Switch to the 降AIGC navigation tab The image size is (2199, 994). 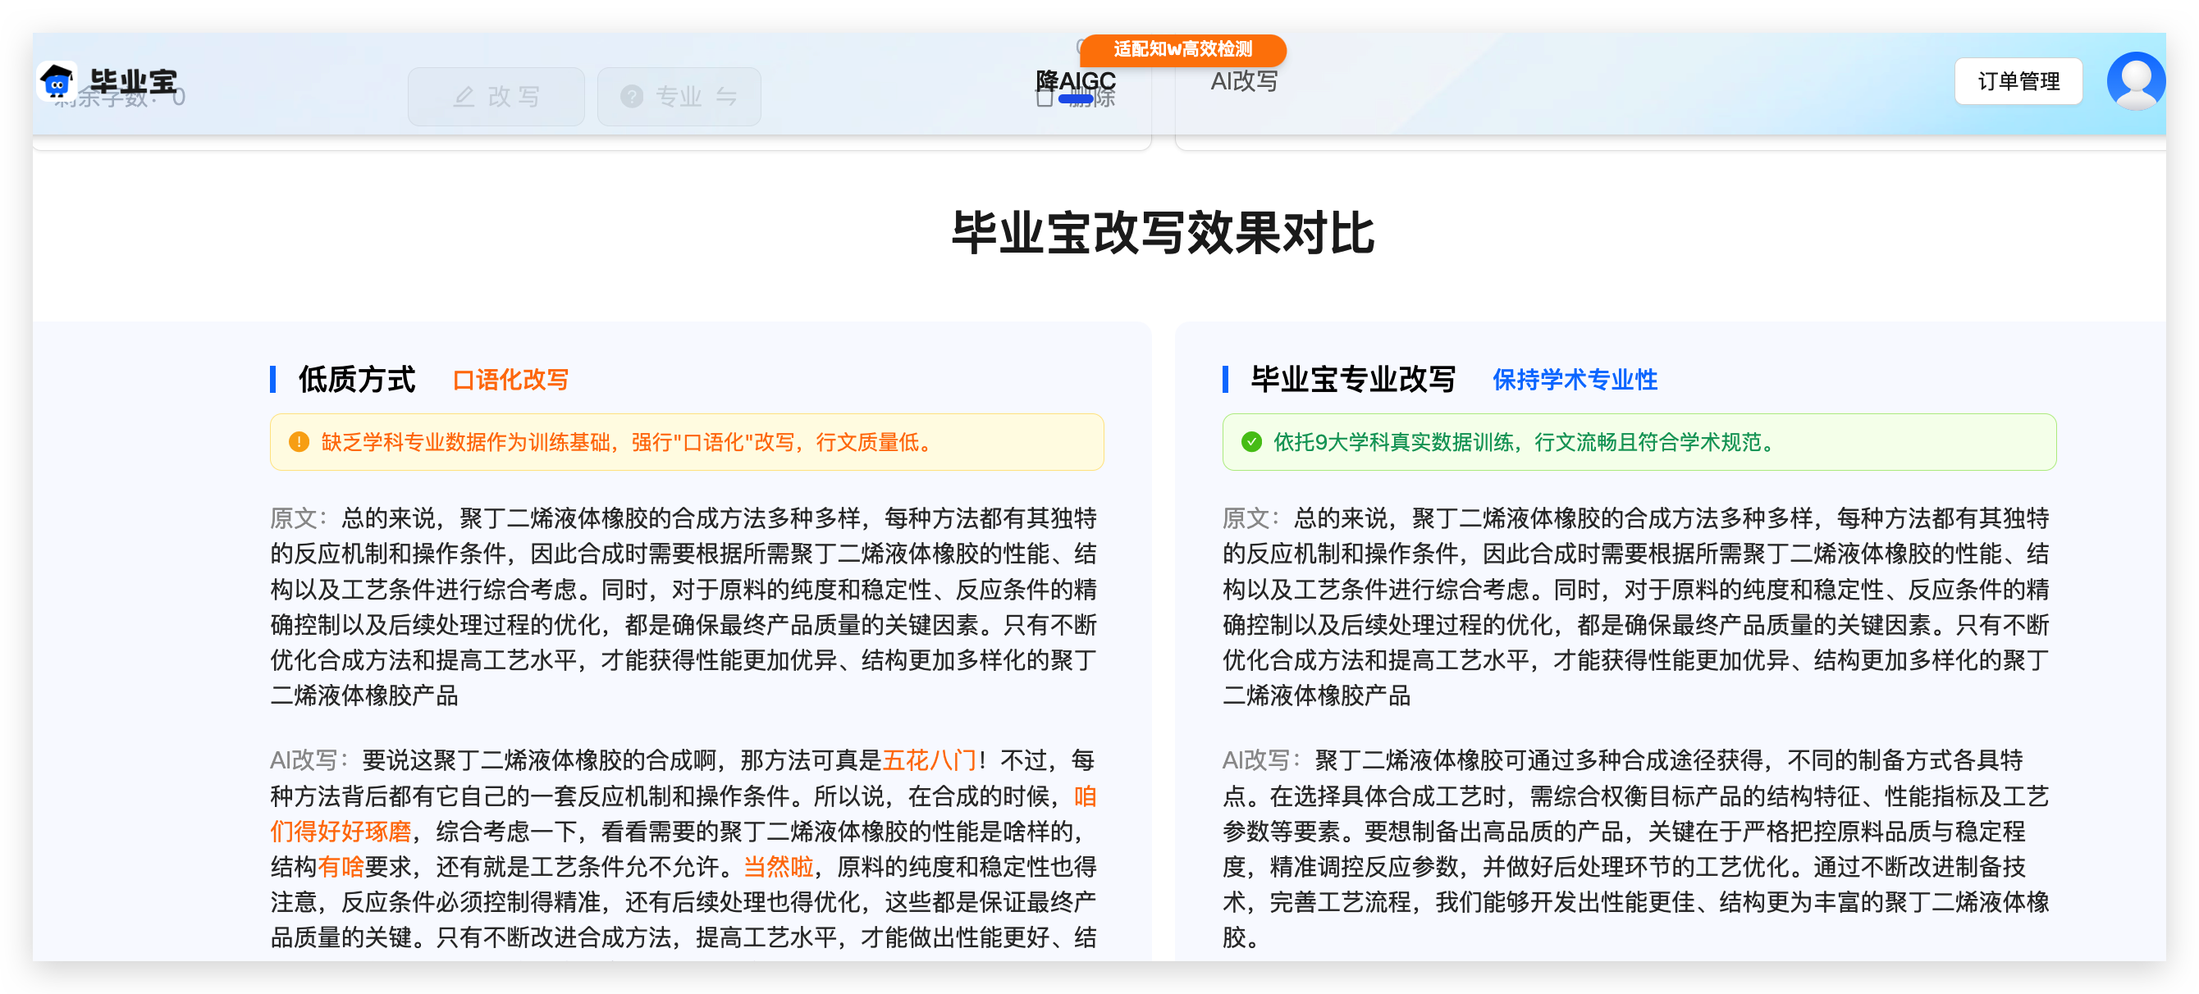tap(1075, 80)
